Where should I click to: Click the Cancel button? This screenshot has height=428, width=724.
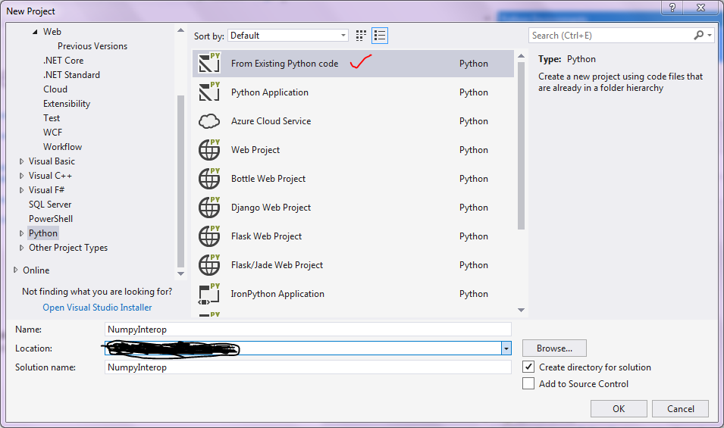pos(681,408)
